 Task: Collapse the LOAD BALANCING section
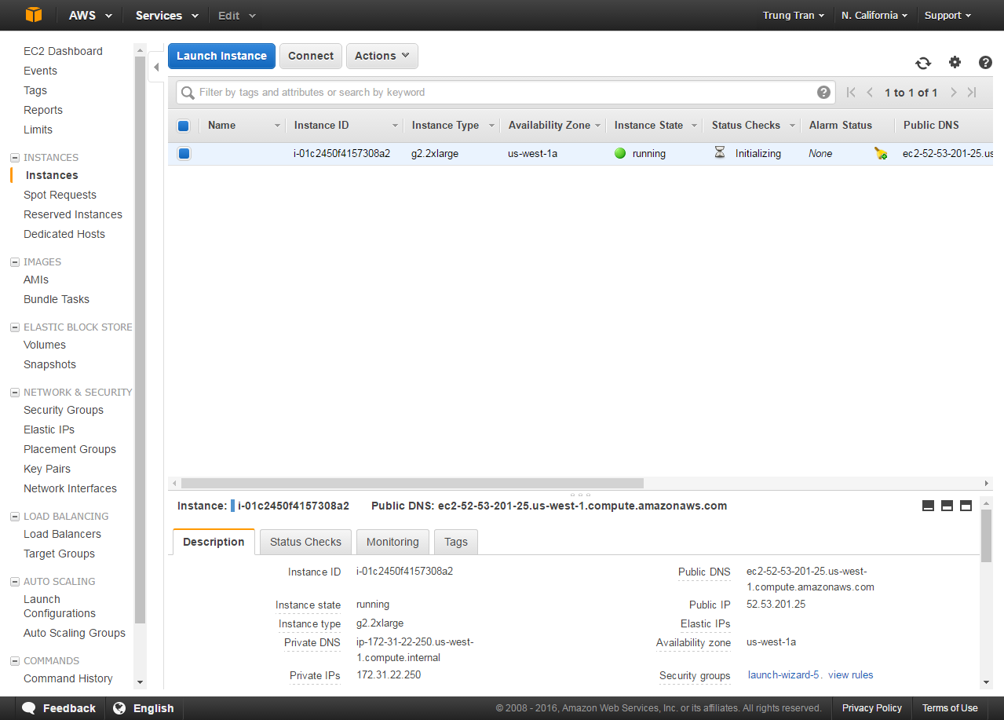[15, 516]
